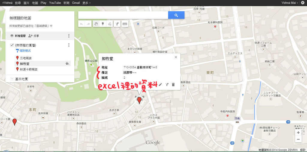Click the 羽島 bus stop icon
The image size is (307, 152).
coord(237,122)
